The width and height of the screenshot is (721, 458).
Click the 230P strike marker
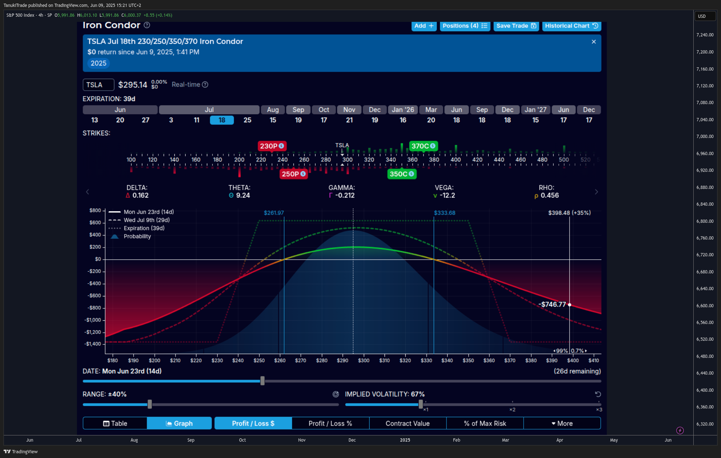tap(272, 146)
